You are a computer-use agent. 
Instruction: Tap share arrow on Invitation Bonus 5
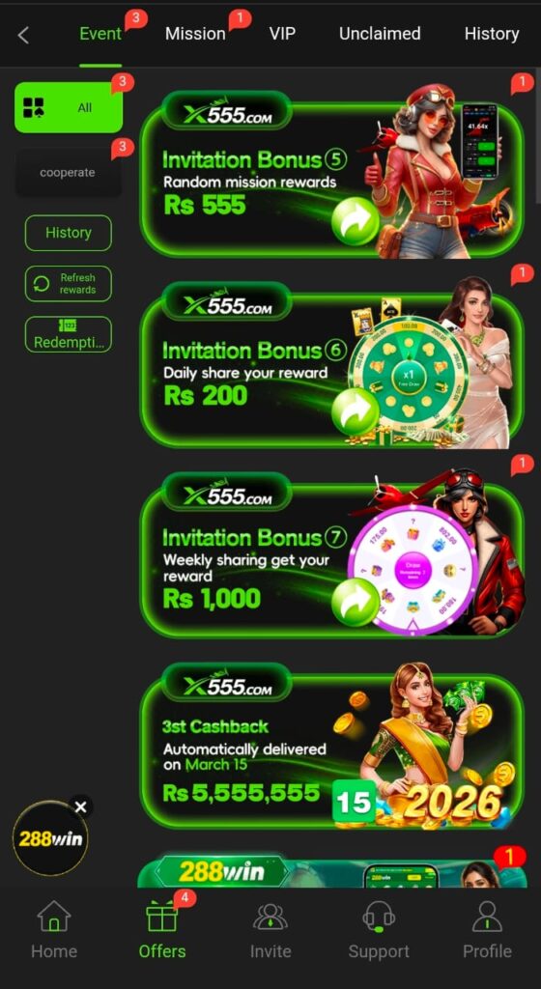click(355, 221)
